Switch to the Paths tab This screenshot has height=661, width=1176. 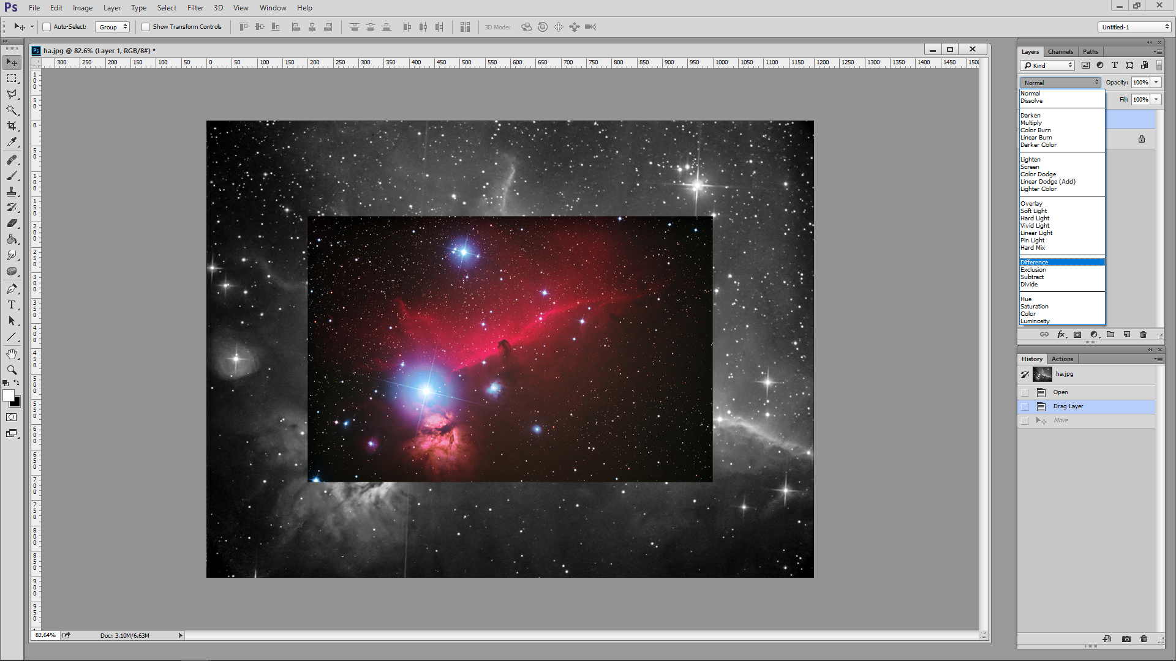pyautogui.click(x=1090, y=51)
